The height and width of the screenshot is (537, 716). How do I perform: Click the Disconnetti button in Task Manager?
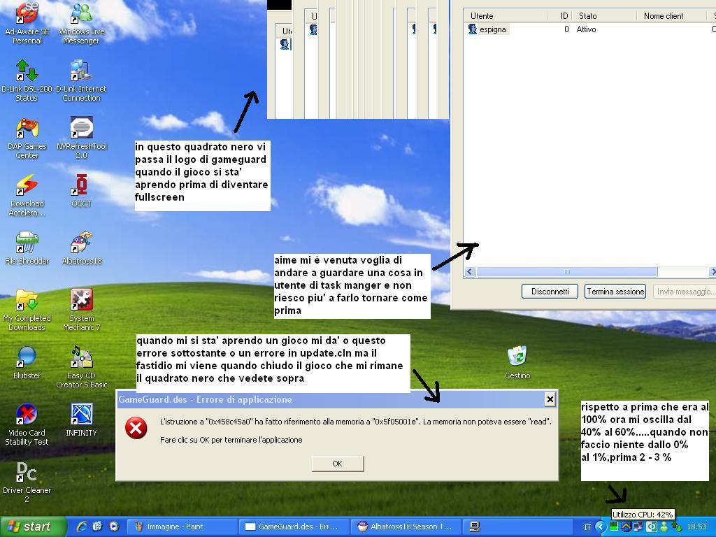pyautogui.click(x=550, y=292)
